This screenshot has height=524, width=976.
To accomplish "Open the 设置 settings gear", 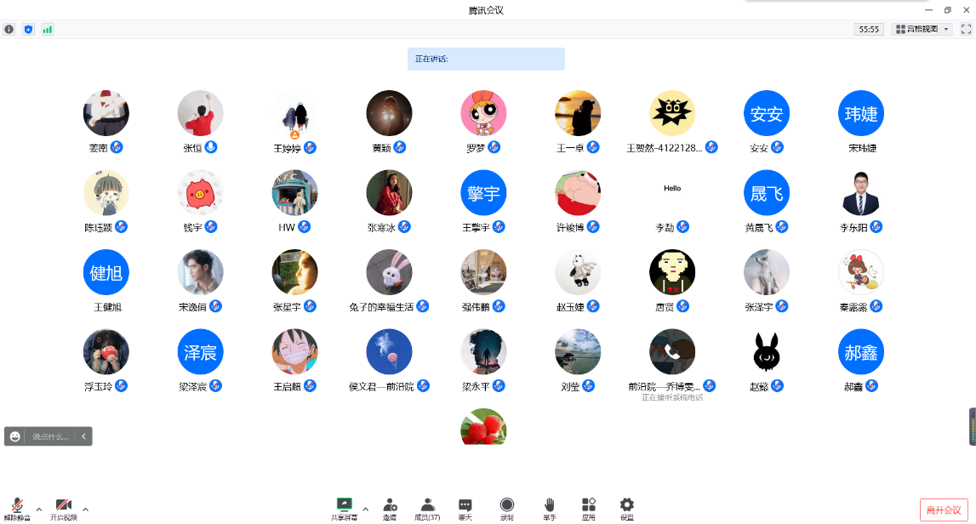I will pos(627,509).
